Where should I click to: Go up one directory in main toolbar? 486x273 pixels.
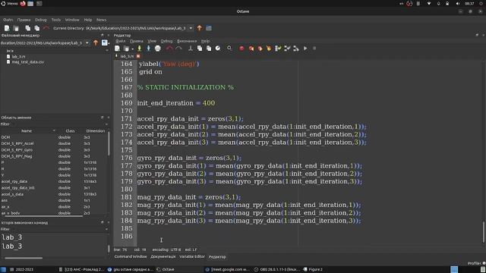pos(199,28)
